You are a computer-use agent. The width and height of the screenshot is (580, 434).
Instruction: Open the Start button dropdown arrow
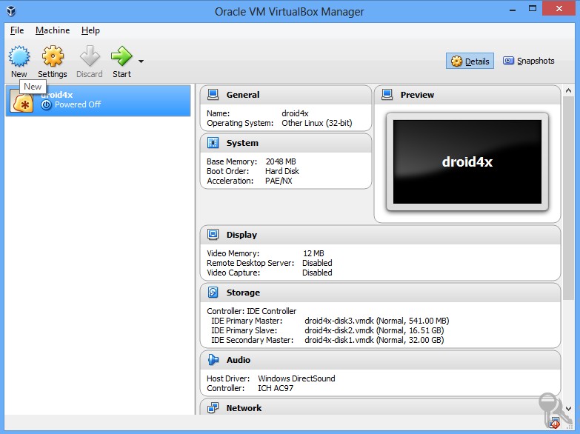point(141,61)
